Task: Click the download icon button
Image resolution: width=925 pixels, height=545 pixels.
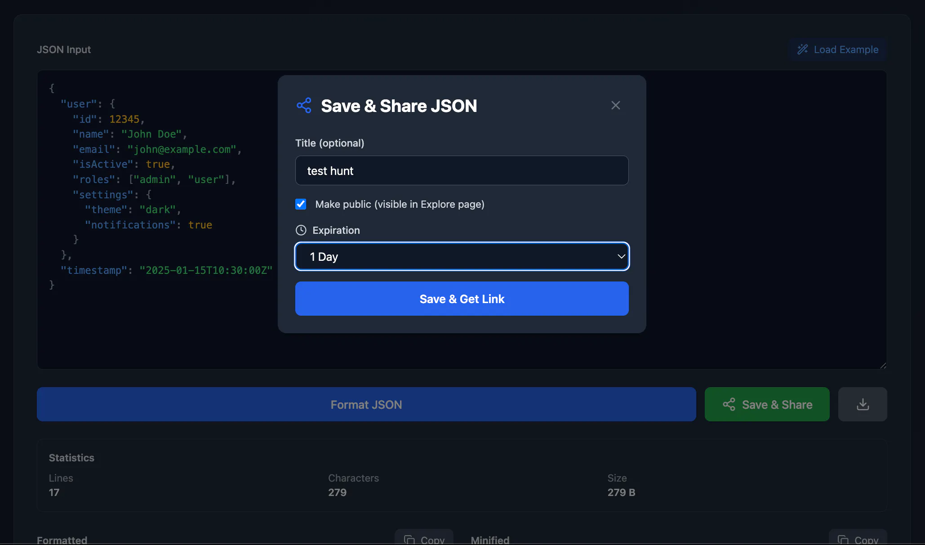Action: (862, 404)
